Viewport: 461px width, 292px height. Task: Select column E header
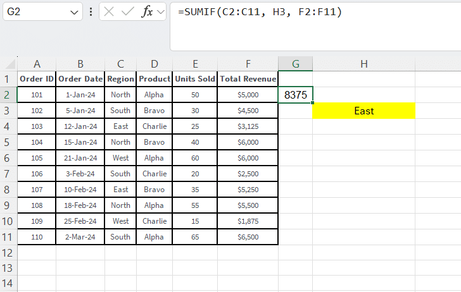pos(195,64)
